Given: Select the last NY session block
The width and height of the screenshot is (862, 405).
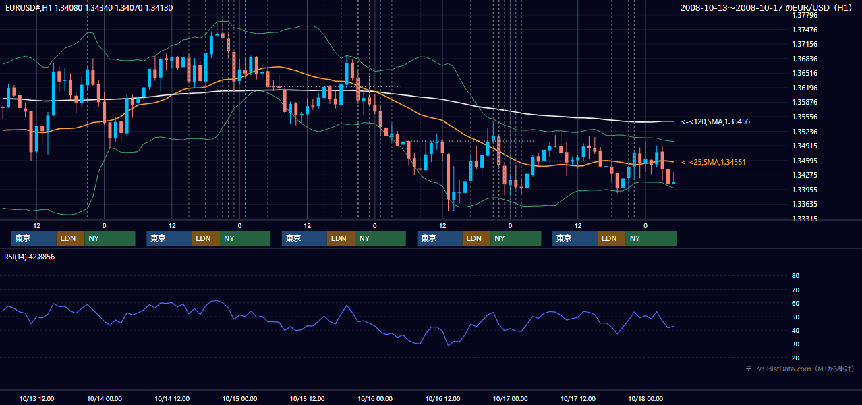Looking at the screenshot, I should point(651,238).
